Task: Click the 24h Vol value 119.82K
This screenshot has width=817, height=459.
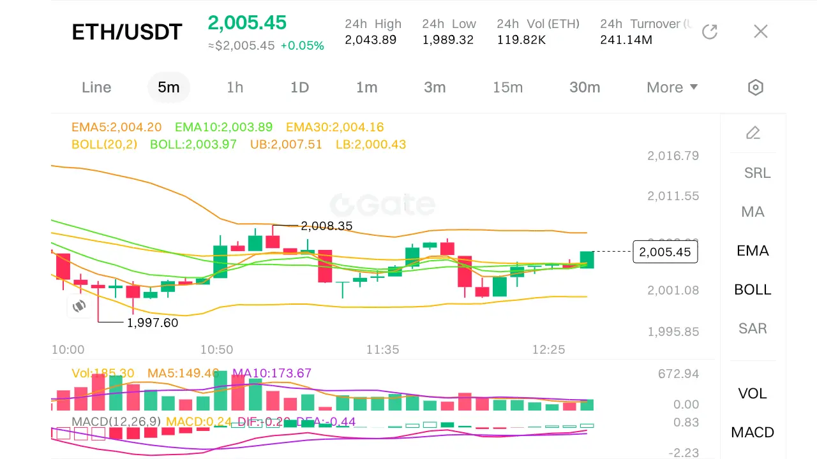Action: [x=521, y=40]
